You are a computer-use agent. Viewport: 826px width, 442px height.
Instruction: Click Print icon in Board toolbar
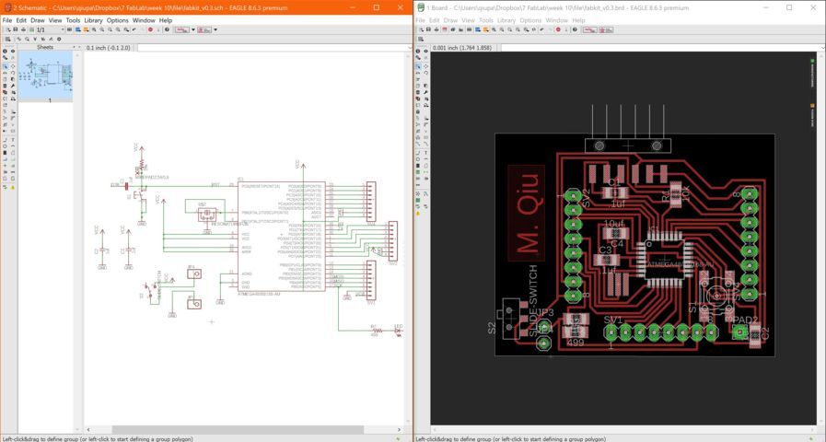436,30
